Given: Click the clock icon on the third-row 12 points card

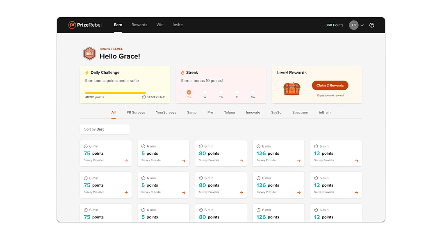Looking at the screenshot, I should [316, 210].
